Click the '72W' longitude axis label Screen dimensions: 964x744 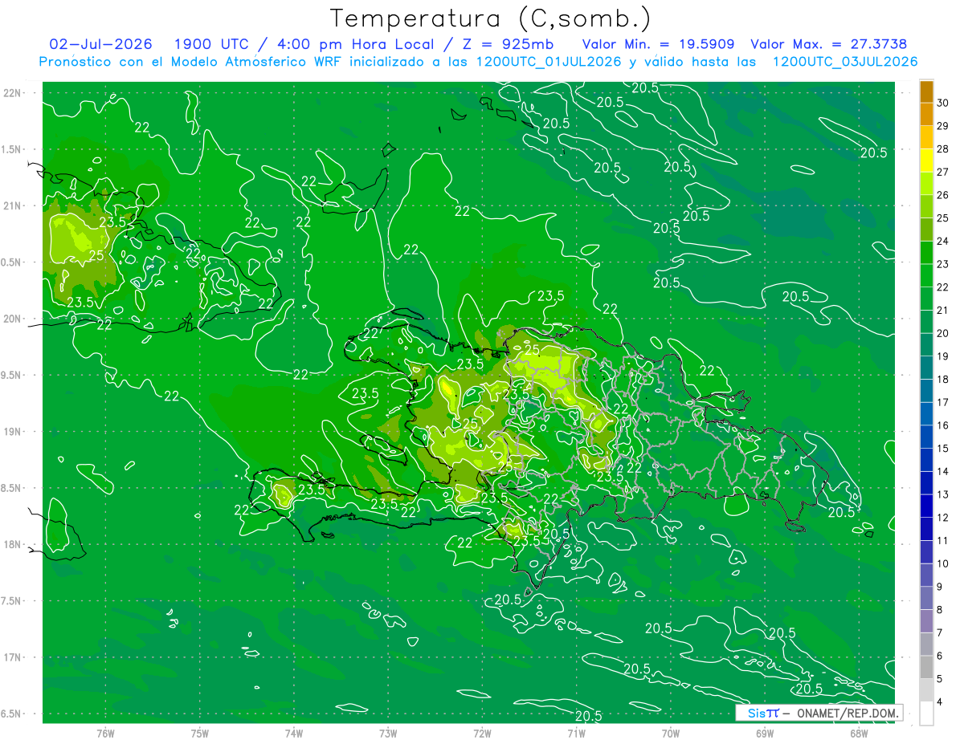click(x=482, y=734)
